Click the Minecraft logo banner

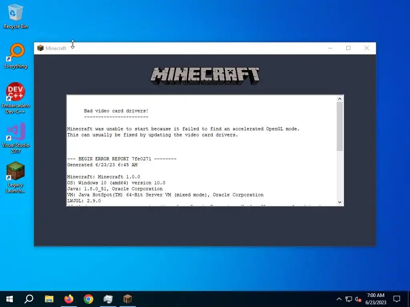205,76
